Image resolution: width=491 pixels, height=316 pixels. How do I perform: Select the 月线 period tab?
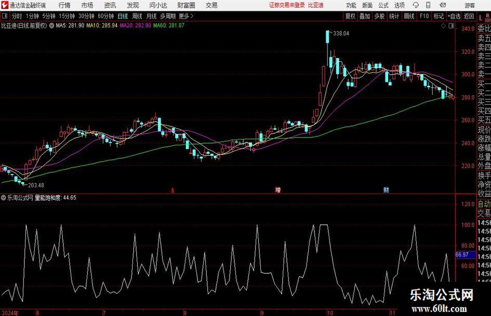click(x=151, y=16)
